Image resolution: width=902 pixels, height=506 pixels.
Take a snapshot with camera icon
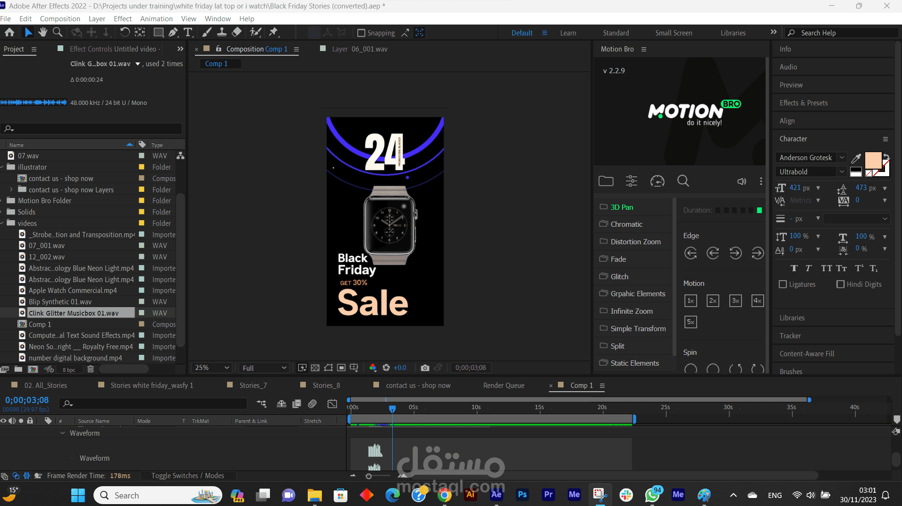425,368
